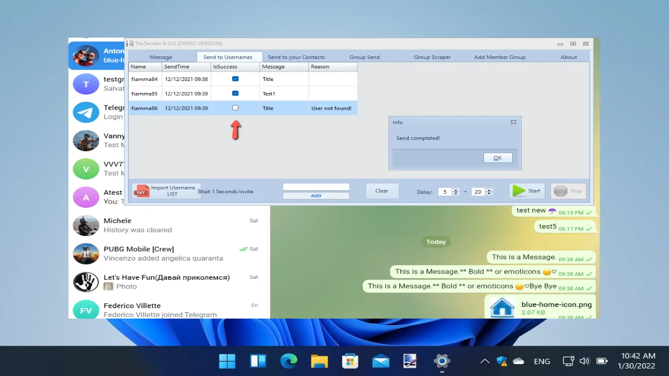Open the Vanny chat avatar

[86, 140]
